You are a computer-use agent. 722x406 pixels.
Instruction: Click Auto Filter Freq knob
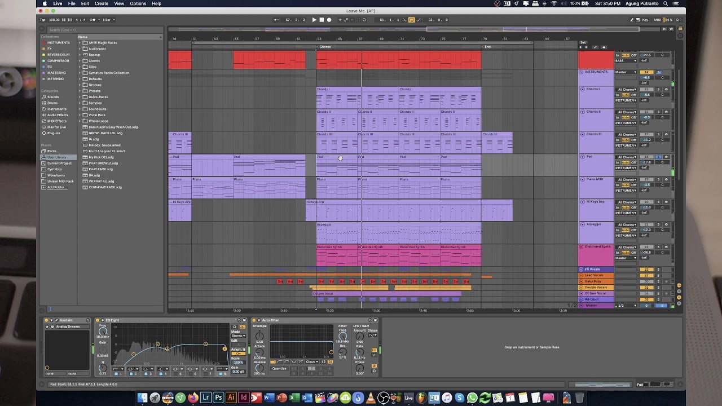[x=342, y=336]
